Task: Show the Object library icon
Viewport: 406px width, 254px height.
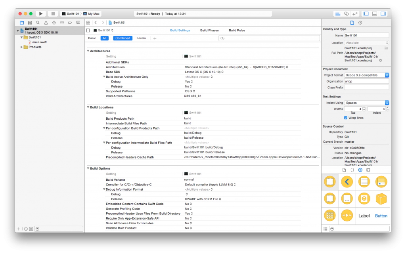Action: (360, 170)
